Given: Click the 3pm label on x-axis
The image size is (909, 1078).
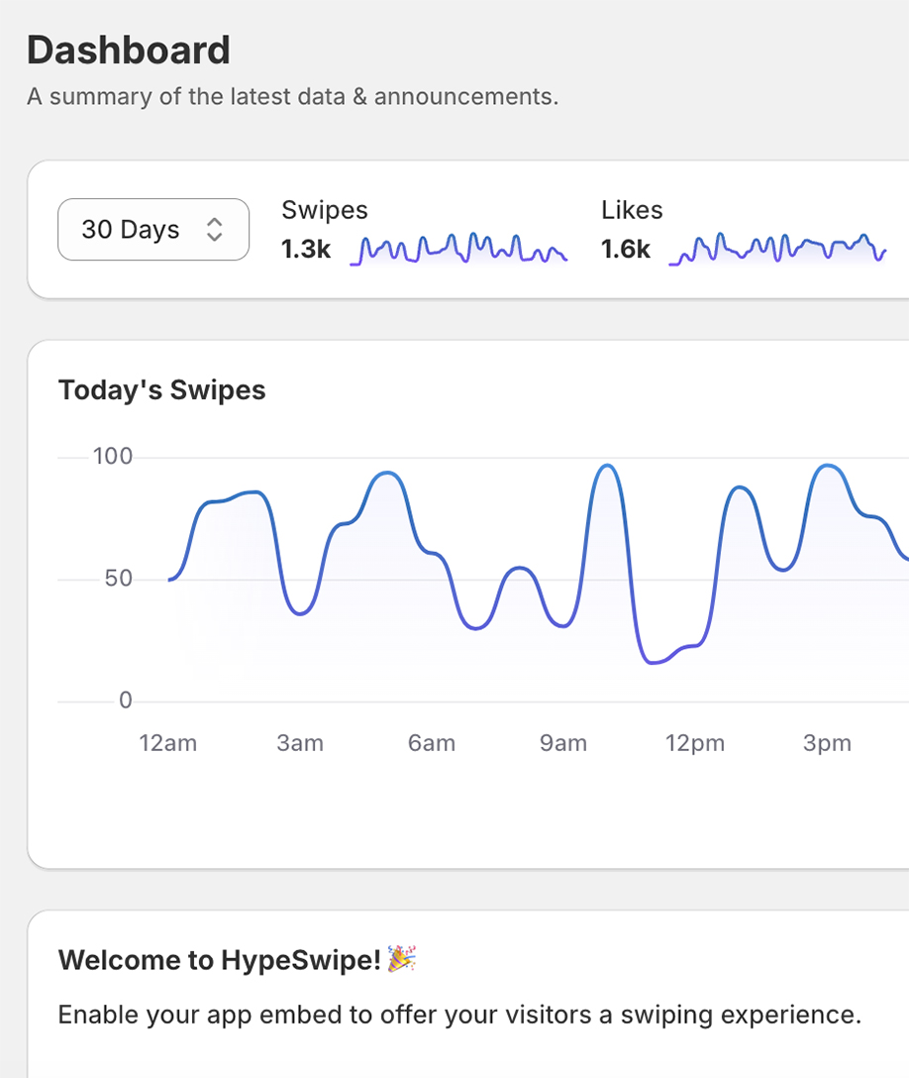Looking at the screenshot, I should [x=827, y=743].
